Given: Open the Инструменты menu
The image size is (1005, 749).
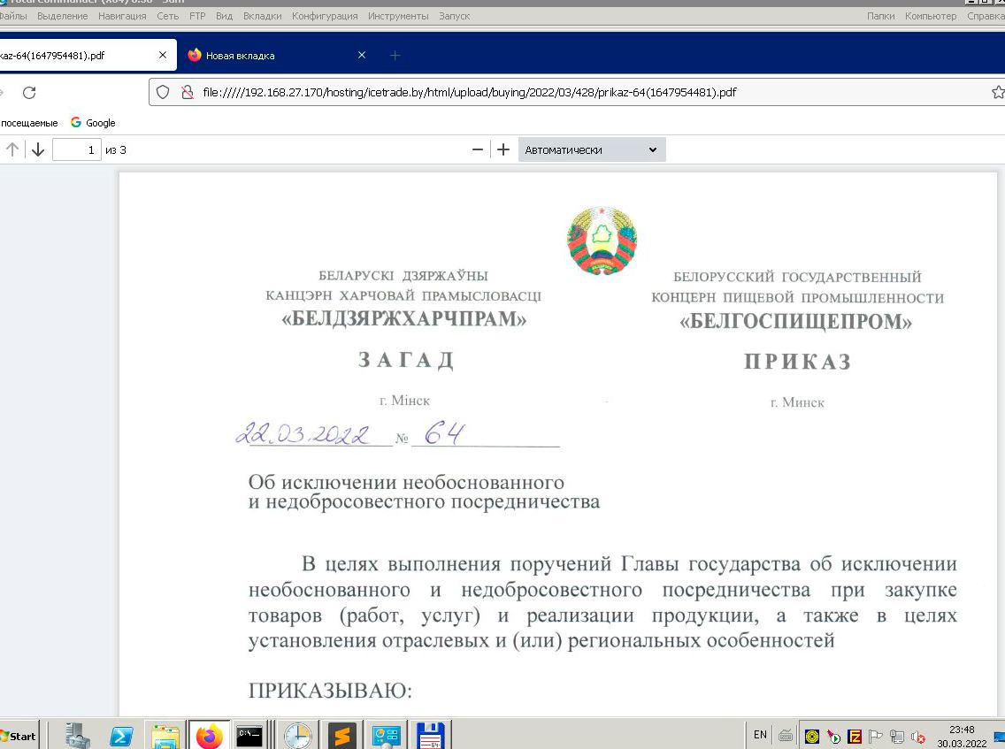Looking at the screenshot, I should coord(398,16).
